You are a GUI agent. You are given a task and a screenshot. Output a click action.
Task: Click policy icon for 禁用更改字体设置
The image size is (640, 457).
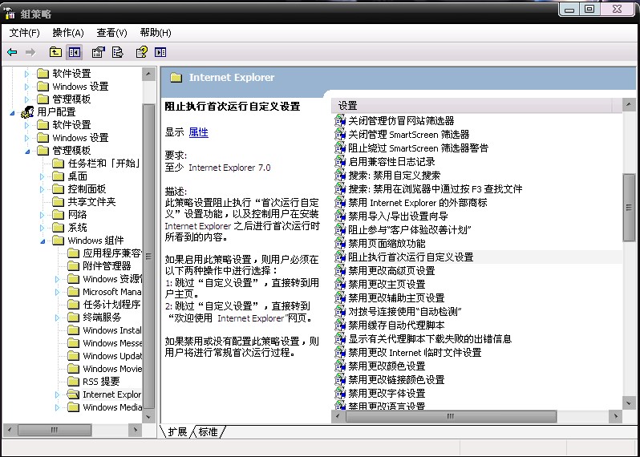pos(340,394)
